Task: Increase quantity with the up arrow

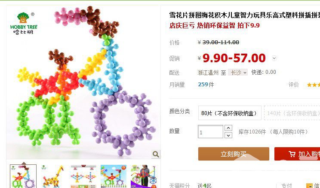Action: [x=228, y=128]
